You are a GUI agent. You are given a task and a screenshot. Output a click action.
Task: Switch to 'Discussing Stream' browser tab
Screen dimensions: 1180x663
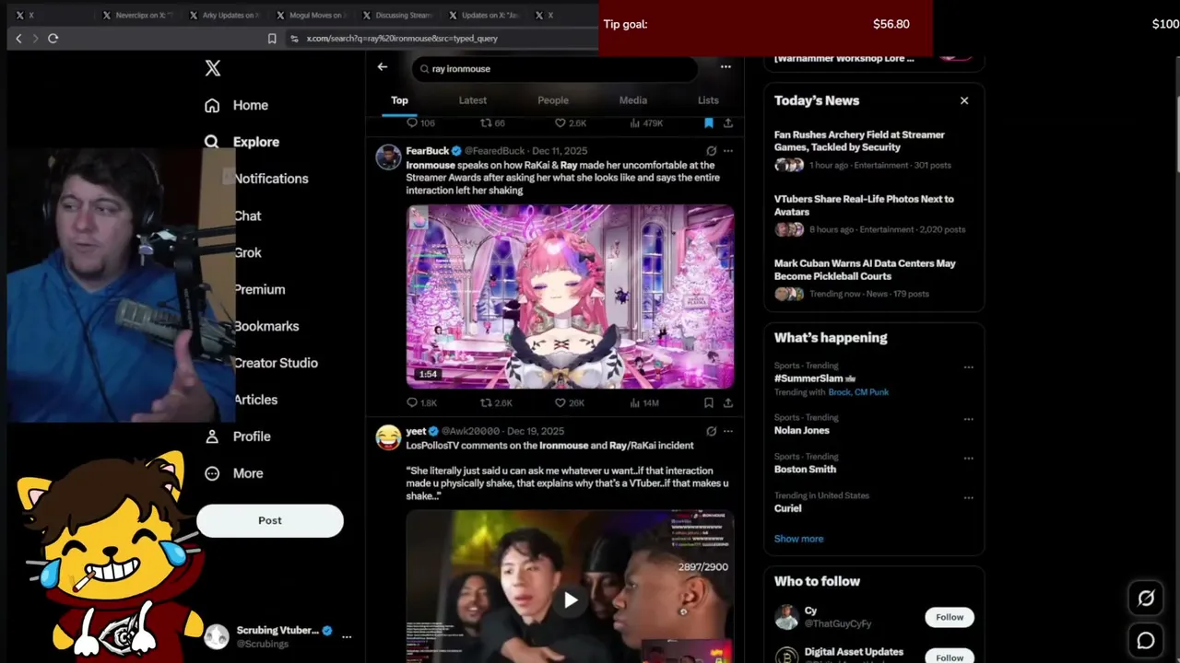[397, 15]
